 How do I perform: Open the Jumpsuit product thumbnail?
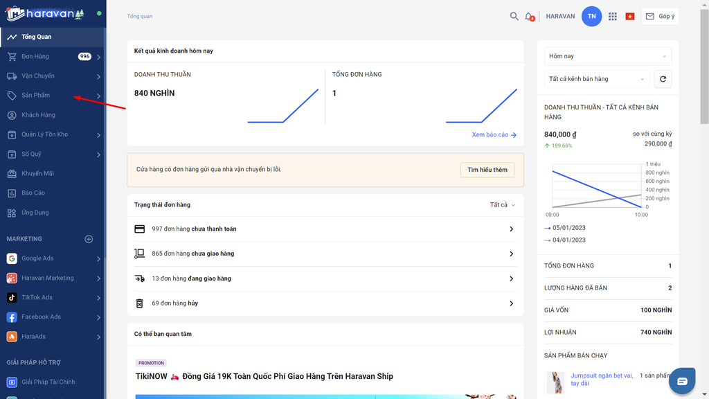(x=555, y=382)
